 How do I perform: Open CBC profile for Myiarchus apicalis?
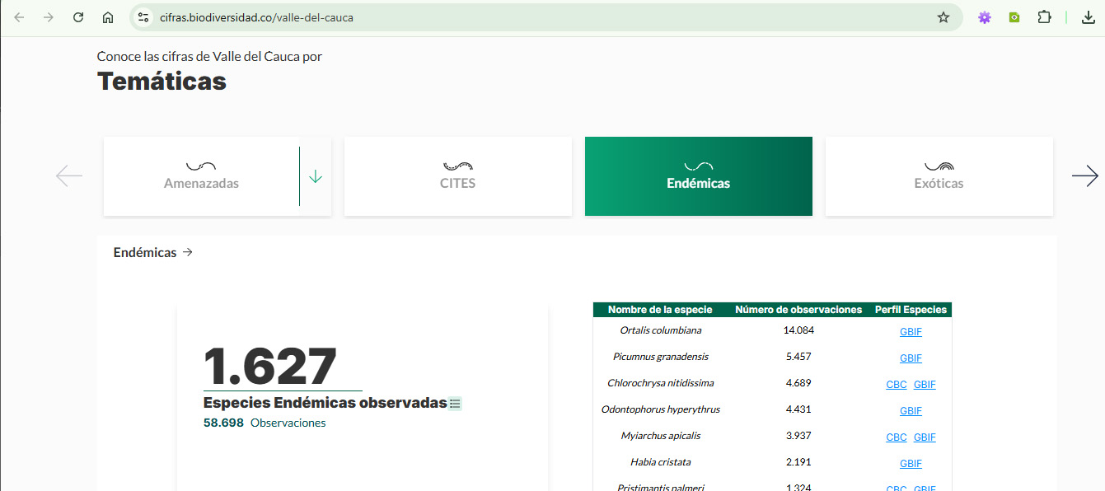click(x=897, y=437)
